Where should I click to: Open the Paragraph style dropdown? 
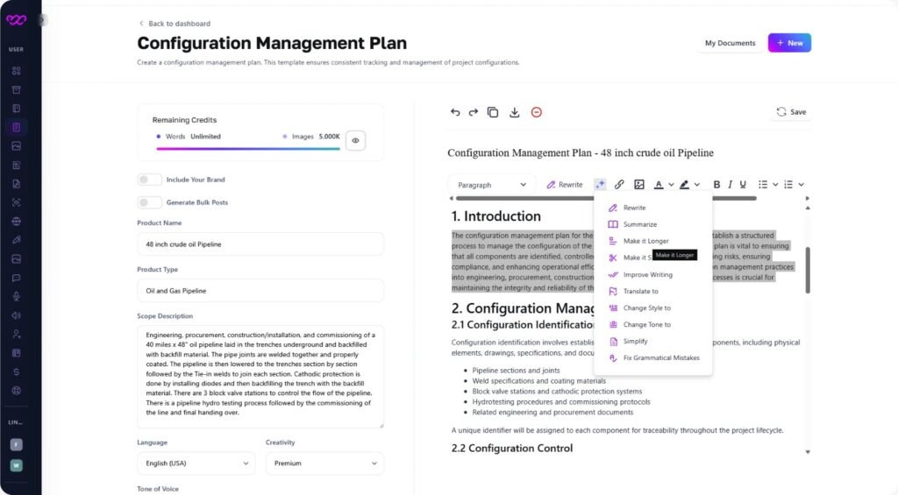[x=491, y=185]
